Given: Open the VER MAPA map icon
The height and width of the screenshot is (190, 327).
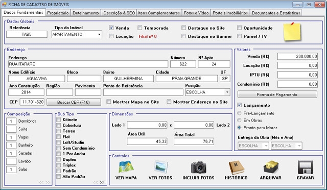Looking at the screenshot, I should click(126, 167).
